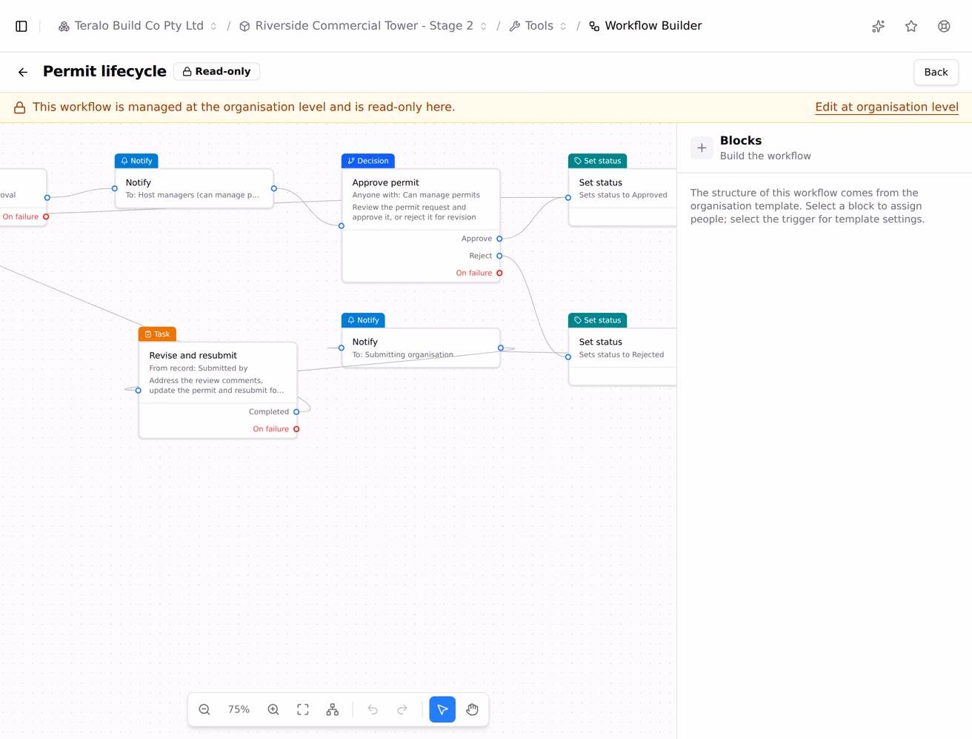Image resolution: width=972 pixels, height=739 pixels.
Task: Open the Riverside Commercial Tower project switcher
Action: tap(363, 26)
